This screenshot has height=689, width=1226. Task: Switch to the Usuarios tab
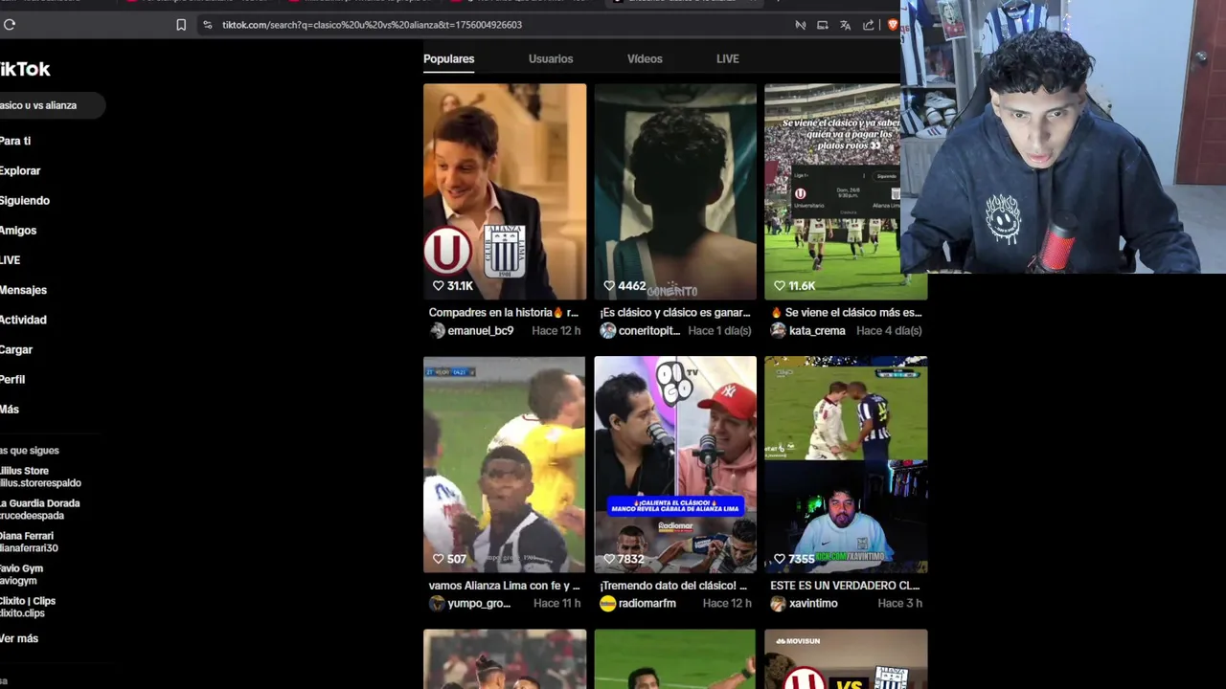click(x=551, y=58)
